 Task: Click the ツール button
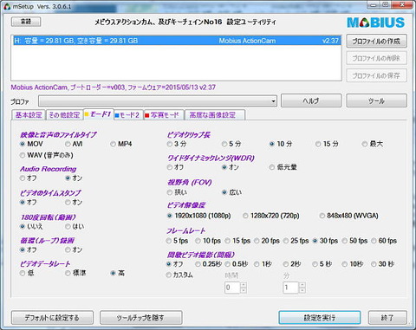(x=376, y=100)
